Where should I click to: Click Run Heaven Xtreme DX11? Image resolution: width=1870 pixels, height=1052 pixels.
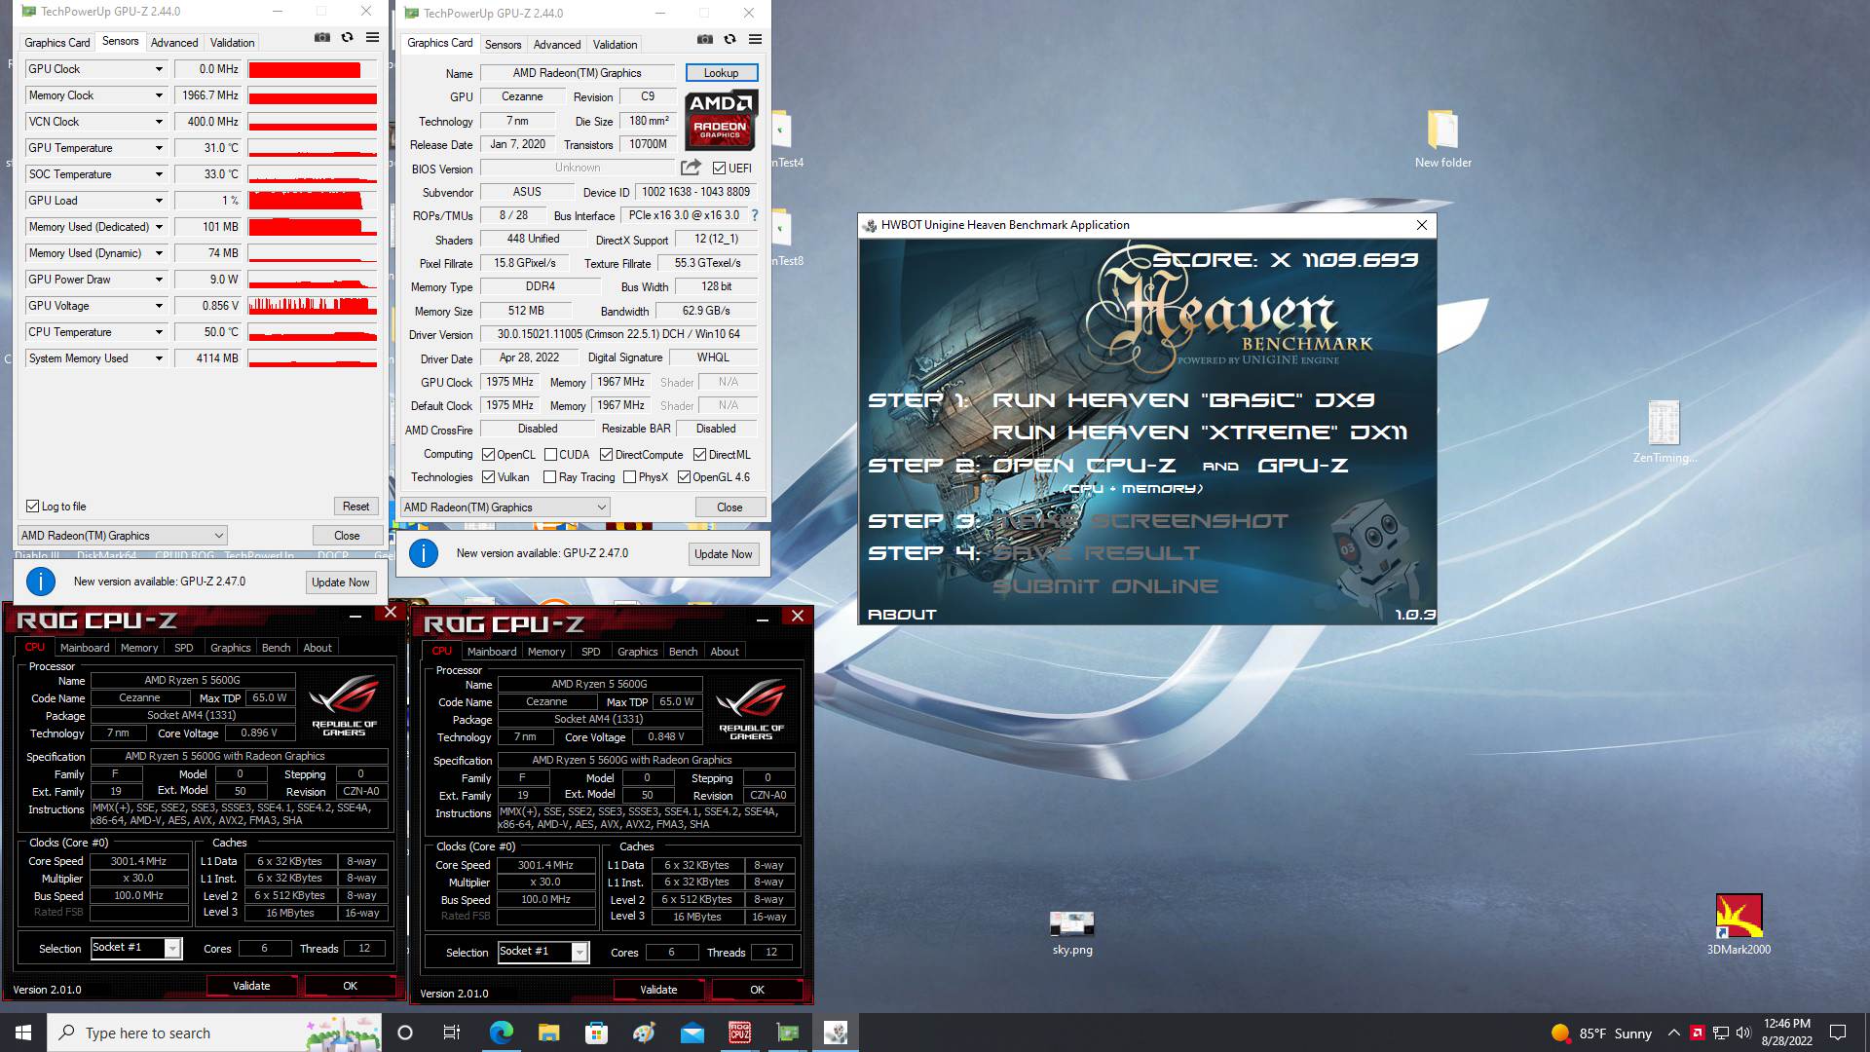point(1200,432)
